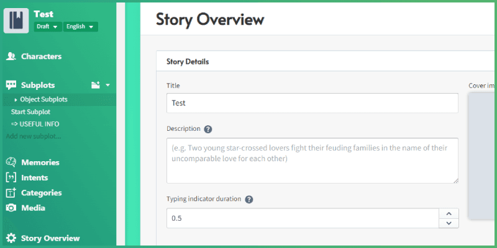Click the Intents bracket icon
The height and width of the screenshot is (248, 497).
[x=11, y=178]
